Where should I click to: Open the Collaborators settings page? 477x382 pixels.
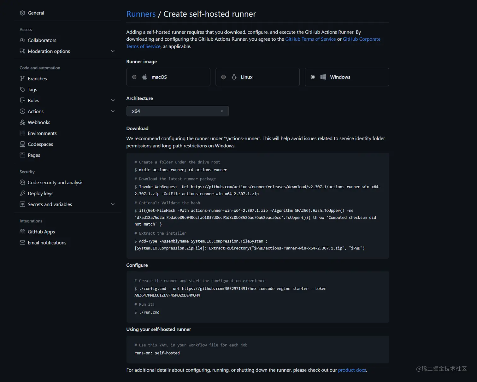(x=42, y=40)
